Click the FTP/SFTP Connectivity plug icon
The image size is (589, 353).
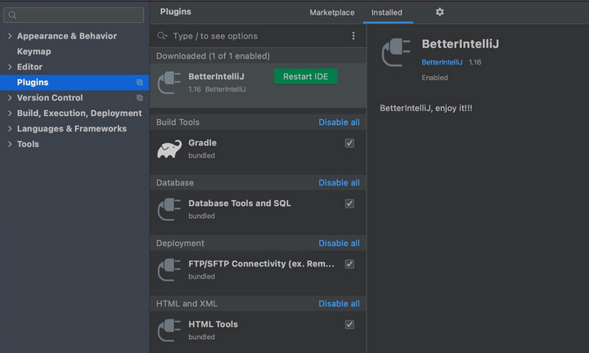[169, 270]
